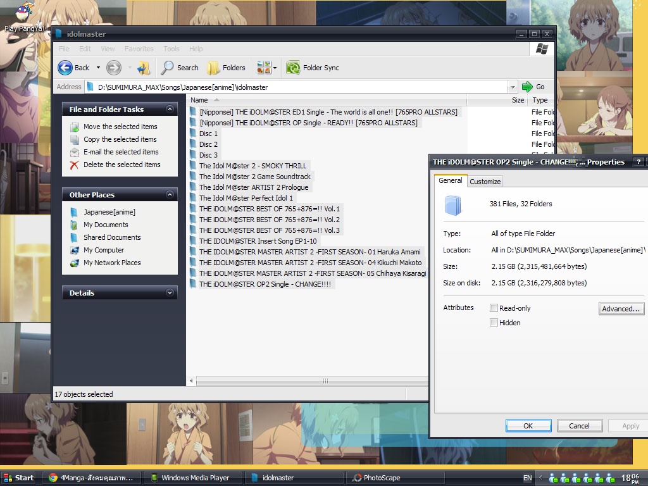Open Search with the magnifier icon

167,68
